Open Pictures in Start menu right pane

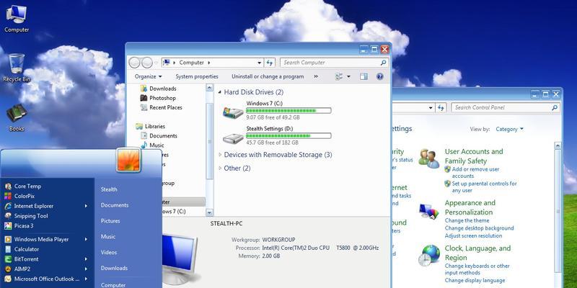point(110,221)
